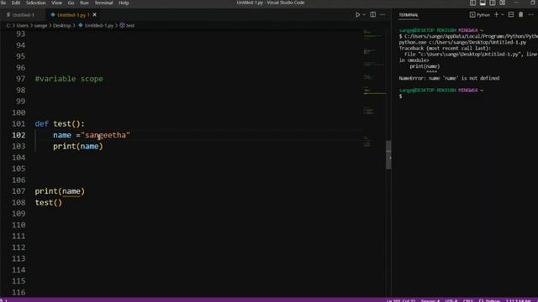Open the Help menu

point(124,3)
